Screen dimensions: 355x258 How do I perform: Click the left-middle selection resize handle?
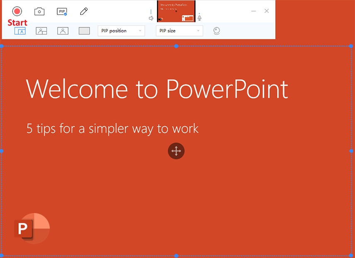(1, 151)
